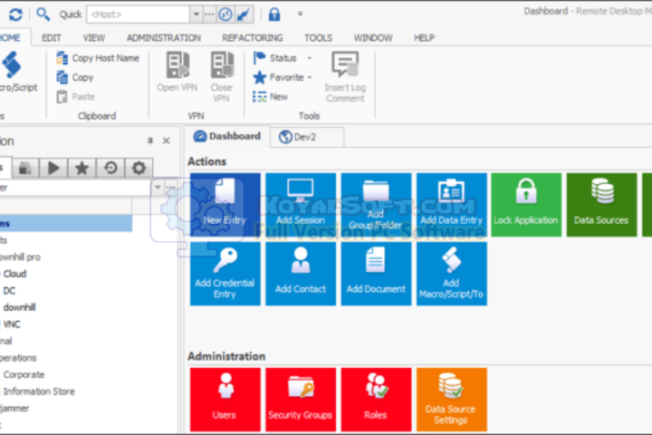Expand the navigation filter dropdown arrow
The height and width of the screenshot is (435, 652).
158,188
